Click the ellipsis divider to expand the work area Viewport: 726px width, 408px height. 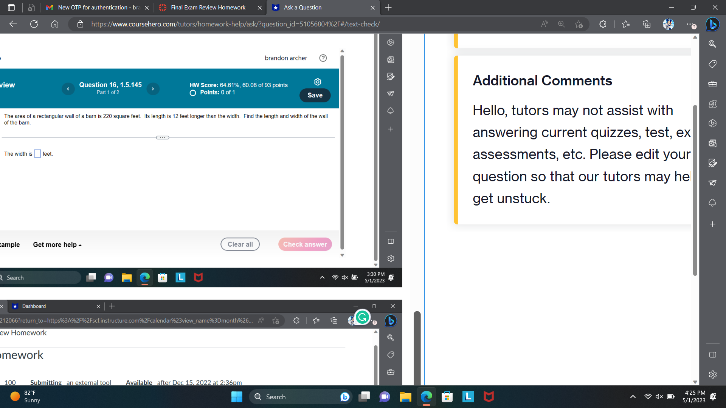(x=163, y=138)
